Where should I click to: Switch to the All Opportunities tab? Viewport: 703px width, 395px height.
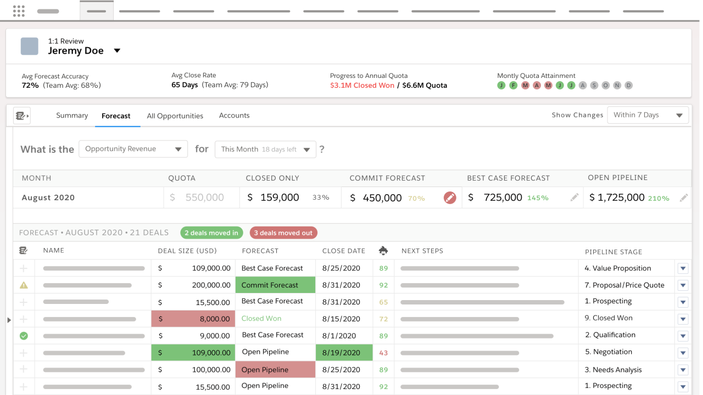coord(175,116)
